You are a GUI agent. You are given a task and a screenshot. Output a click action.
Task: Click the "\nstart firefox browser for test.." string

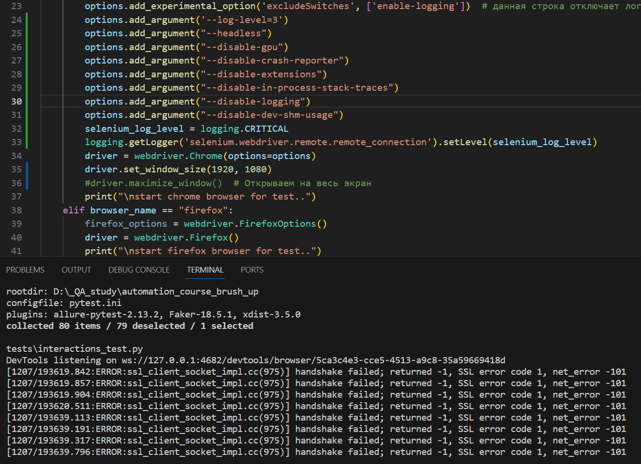(x=217, y=251)
